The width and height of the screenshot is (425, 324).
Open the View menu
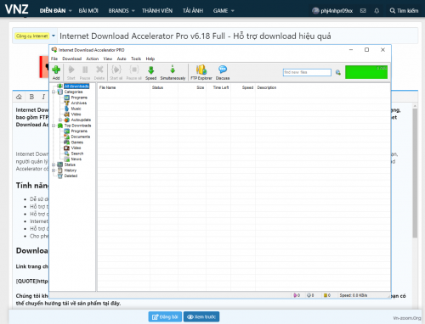[108, 59]
